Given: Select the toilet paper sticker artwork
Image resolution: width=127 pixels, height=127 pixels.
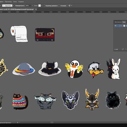Looking at the screenshot, I should [19, 34].
